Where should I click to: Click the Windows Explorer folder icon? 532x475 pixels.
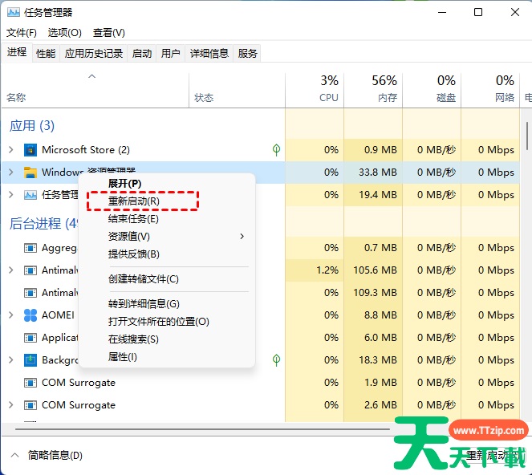tap(30, 173)
